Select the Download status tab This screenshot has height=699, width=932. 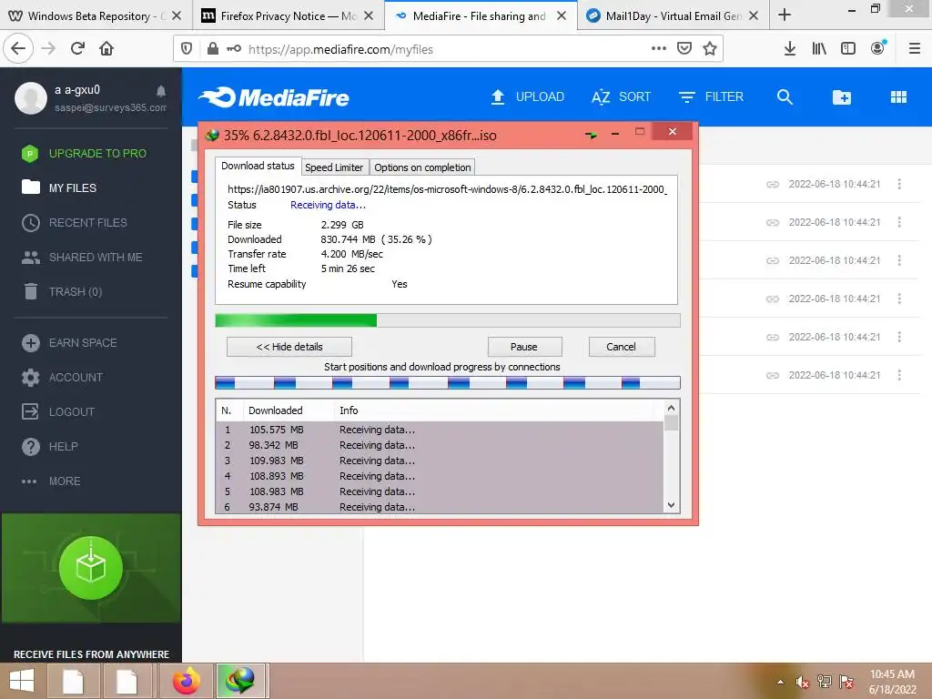pos(258,166)
